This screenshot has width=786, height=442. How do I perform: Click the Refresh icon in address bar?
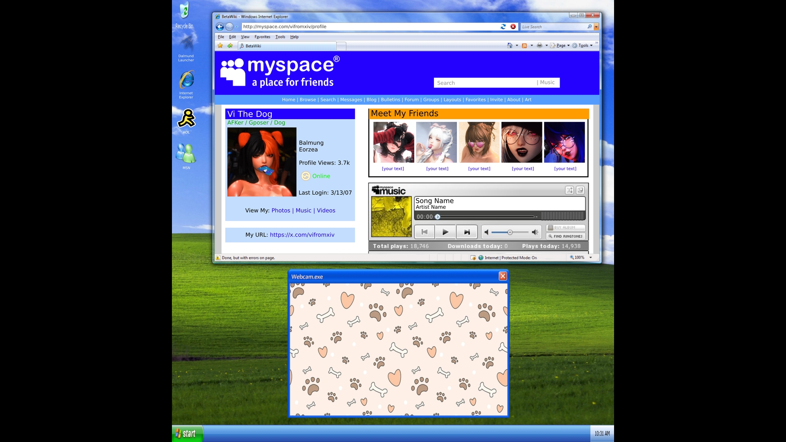[x=503, y=27]
